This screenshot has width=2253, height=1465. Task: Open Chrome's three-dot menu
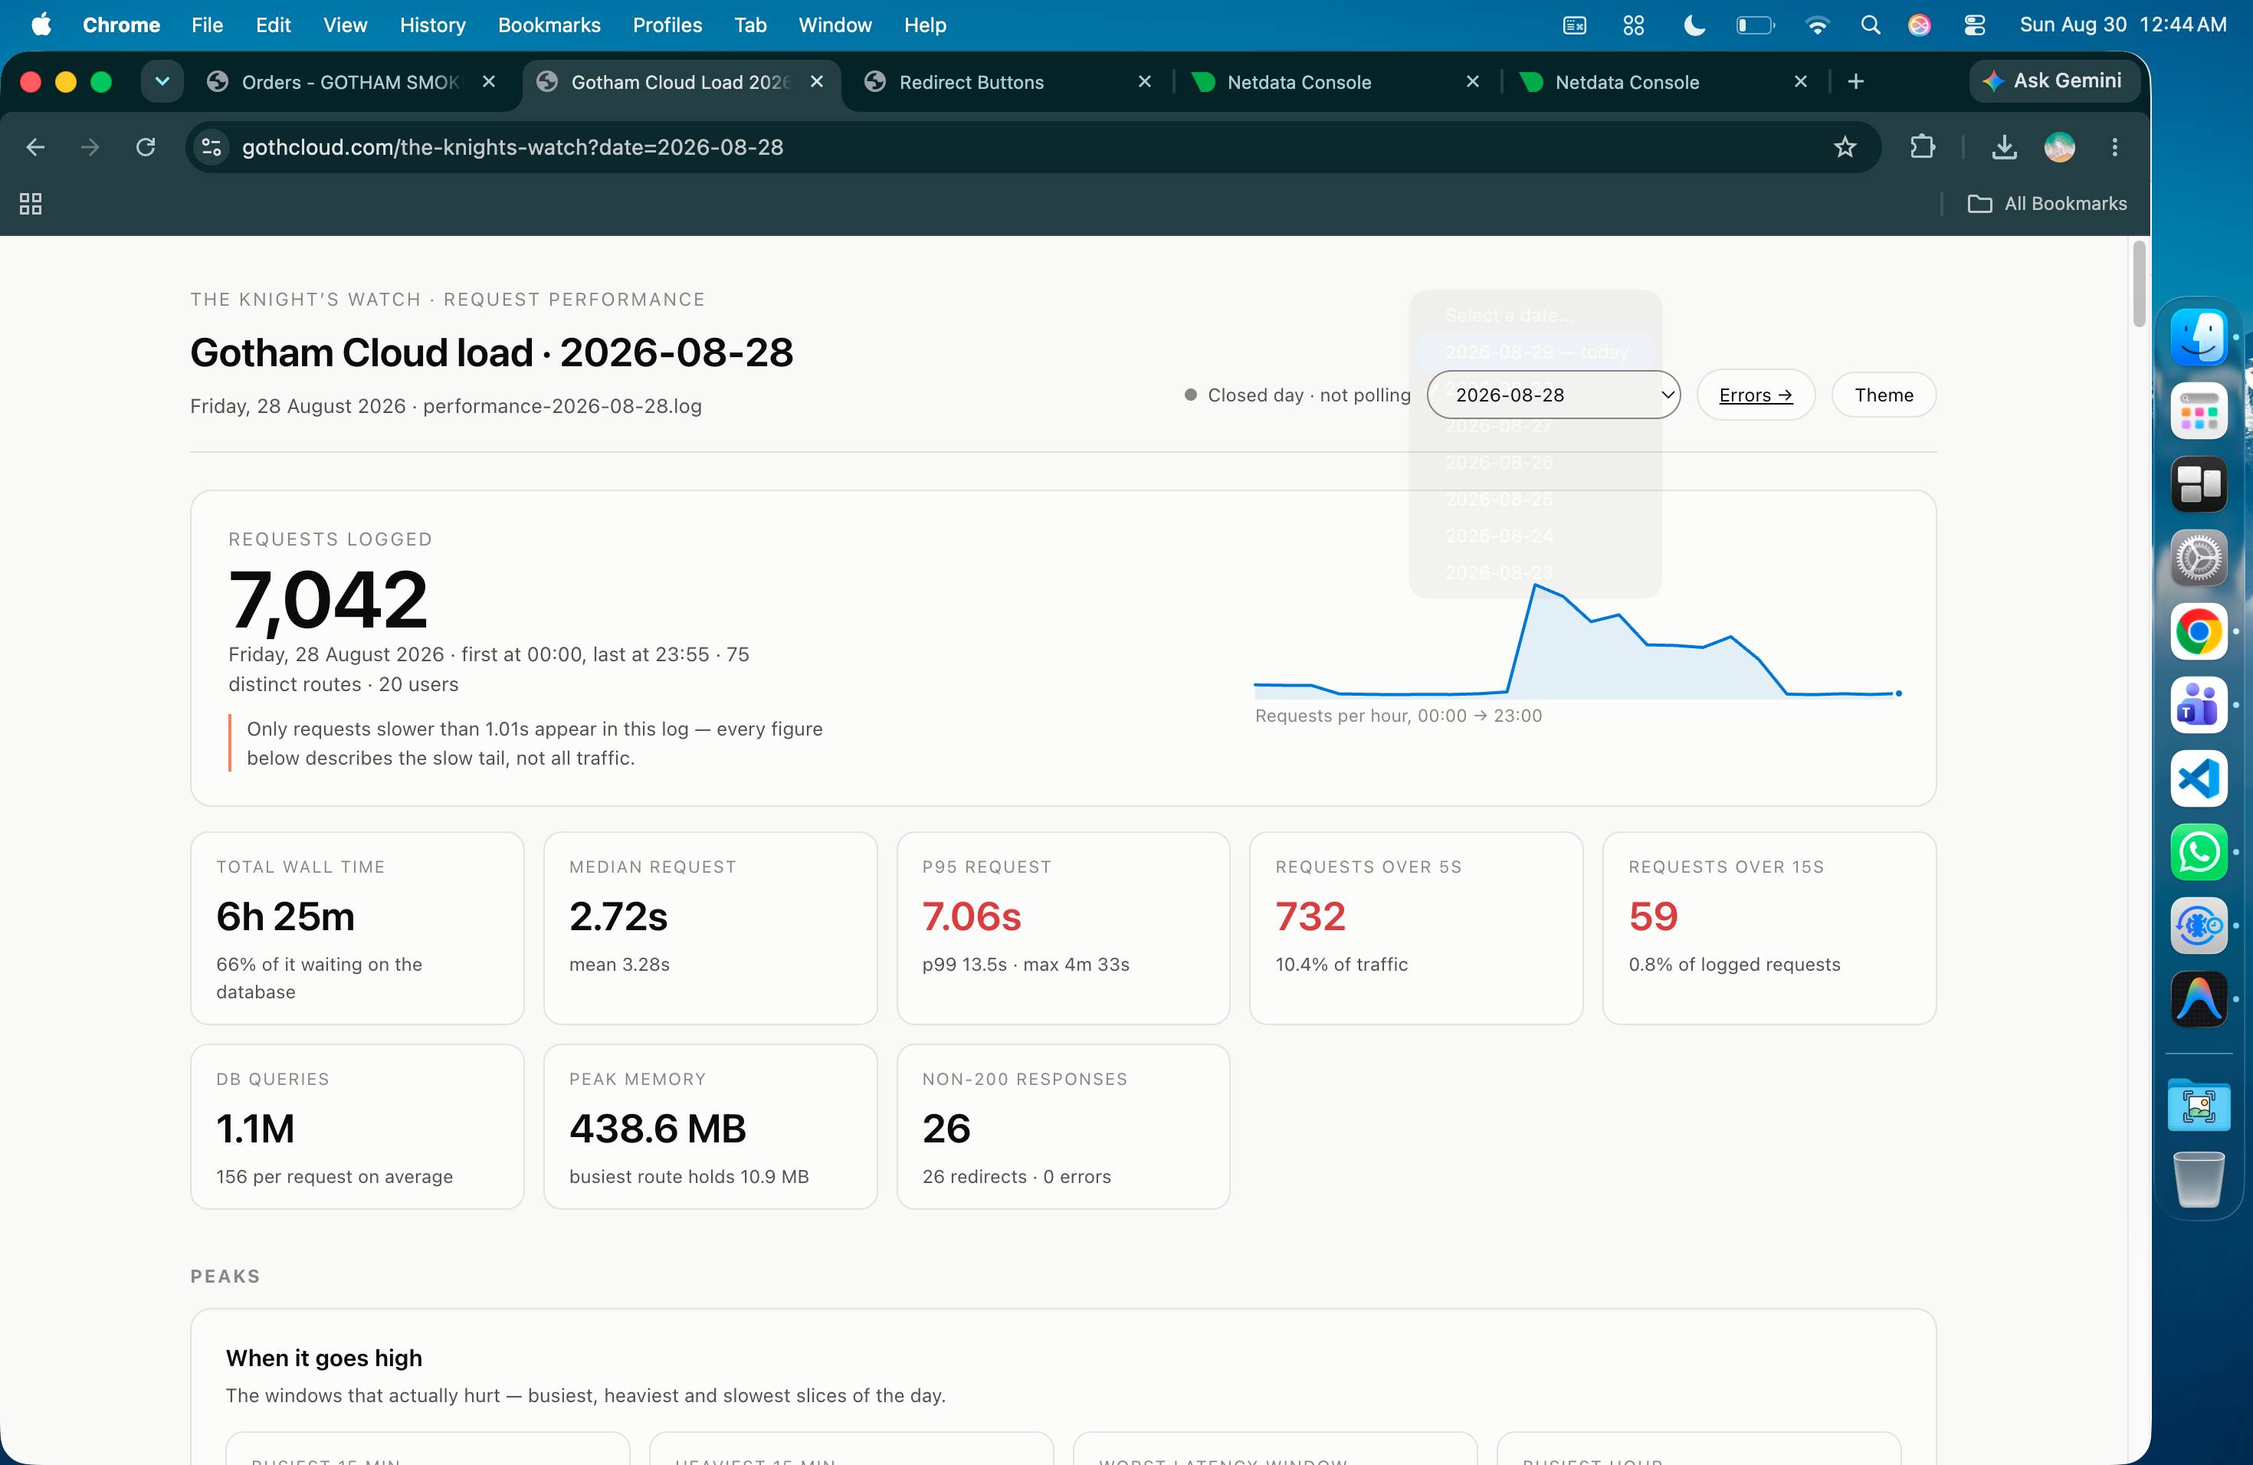2114,146
